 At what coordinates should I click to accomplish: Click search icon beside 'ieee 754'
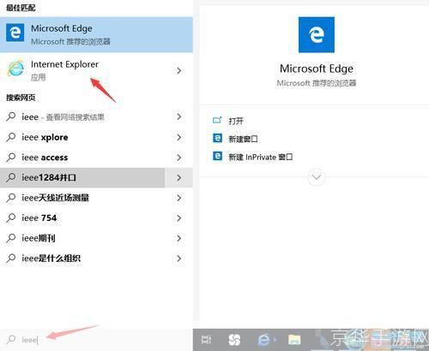(x=11, y=217)
